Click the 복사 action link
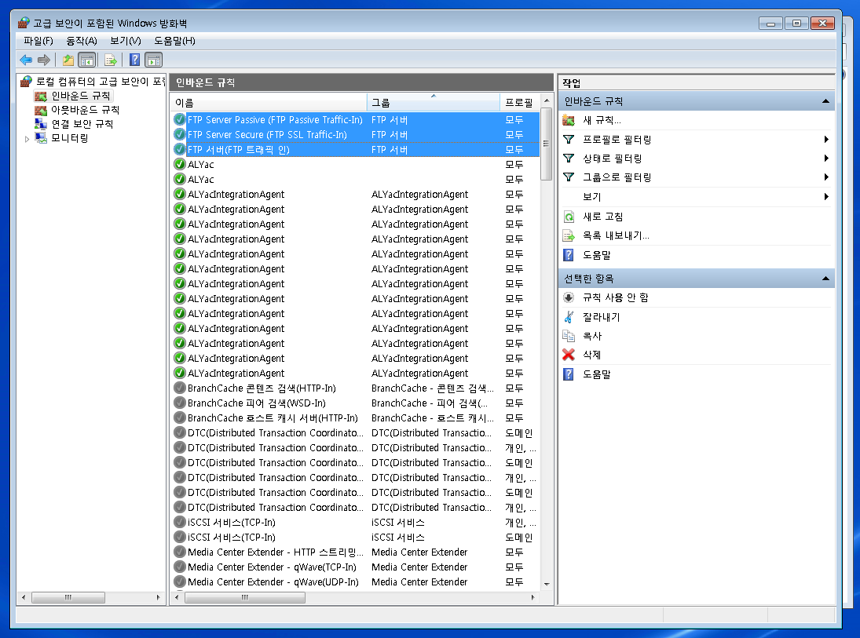This screenshot has width=860, height=638. pos(592,335)
